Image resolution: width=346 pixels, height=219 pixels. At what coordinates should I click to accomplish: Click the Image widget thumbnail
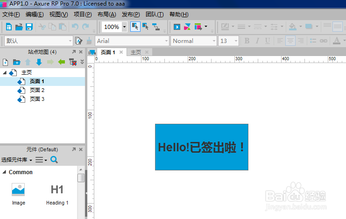click(x=18, y=190)
